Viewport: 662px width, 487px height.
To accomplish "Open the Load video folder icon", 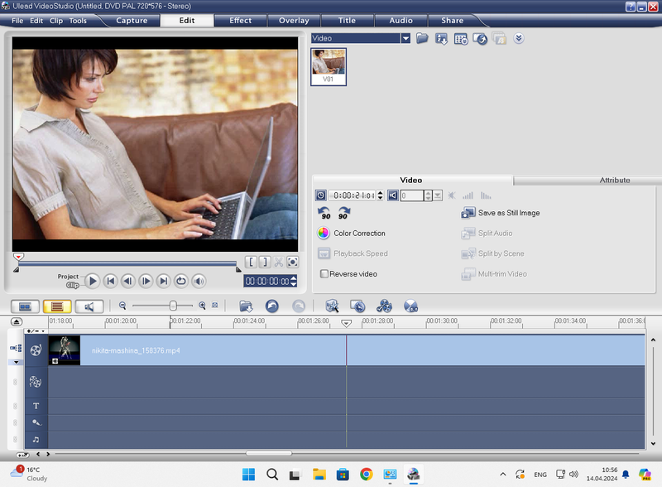I will (422, 38).
